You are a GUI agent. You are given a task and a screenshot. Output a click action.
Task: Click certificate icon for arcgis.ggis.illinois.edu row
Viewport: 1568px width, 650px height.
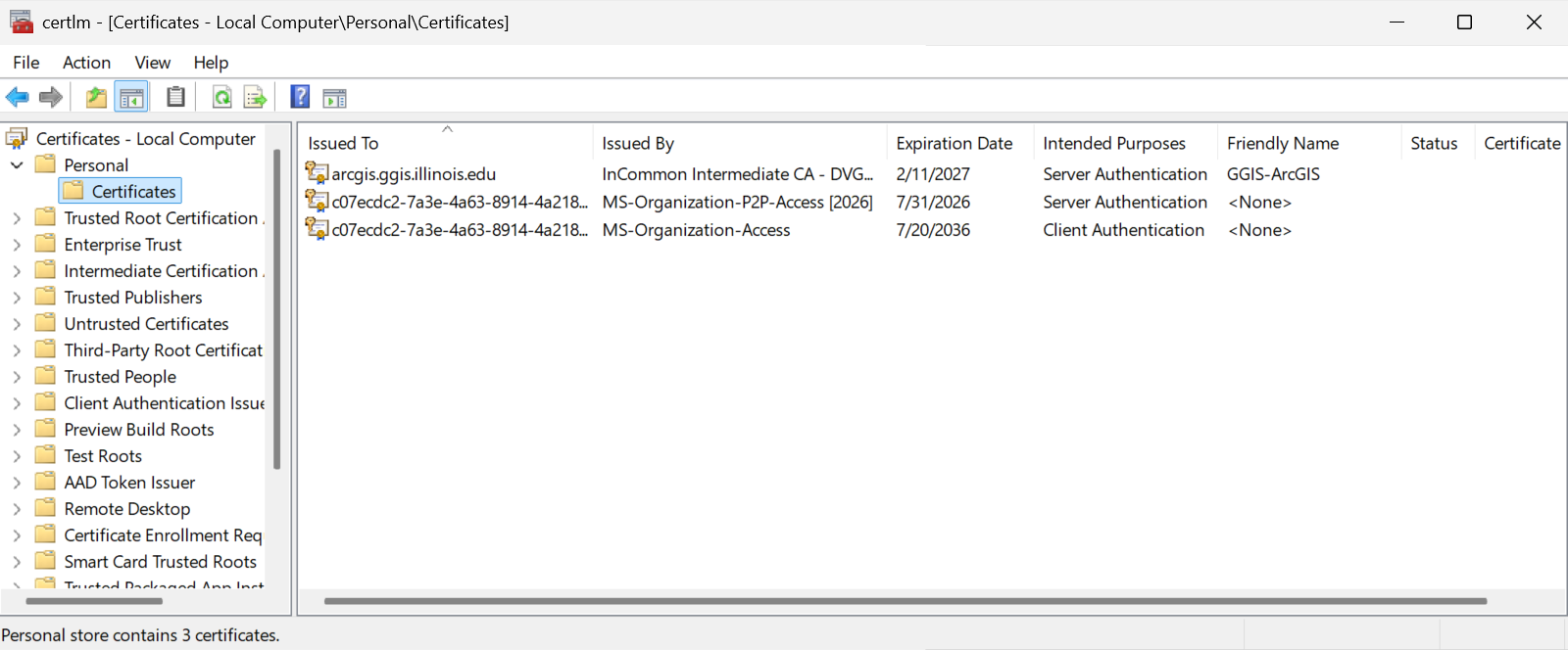[317, 173]
